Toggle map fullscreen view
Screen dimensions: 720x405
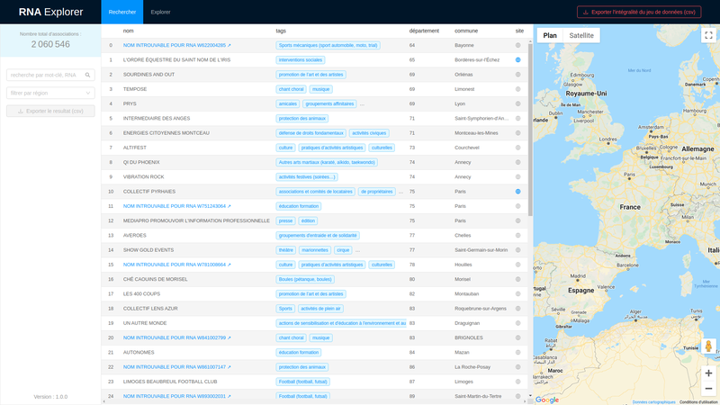tap(708, 35)
